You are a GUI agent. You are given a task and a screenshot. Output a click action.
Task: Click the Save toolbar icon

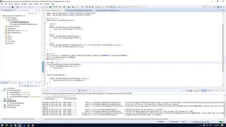point(6,7)
